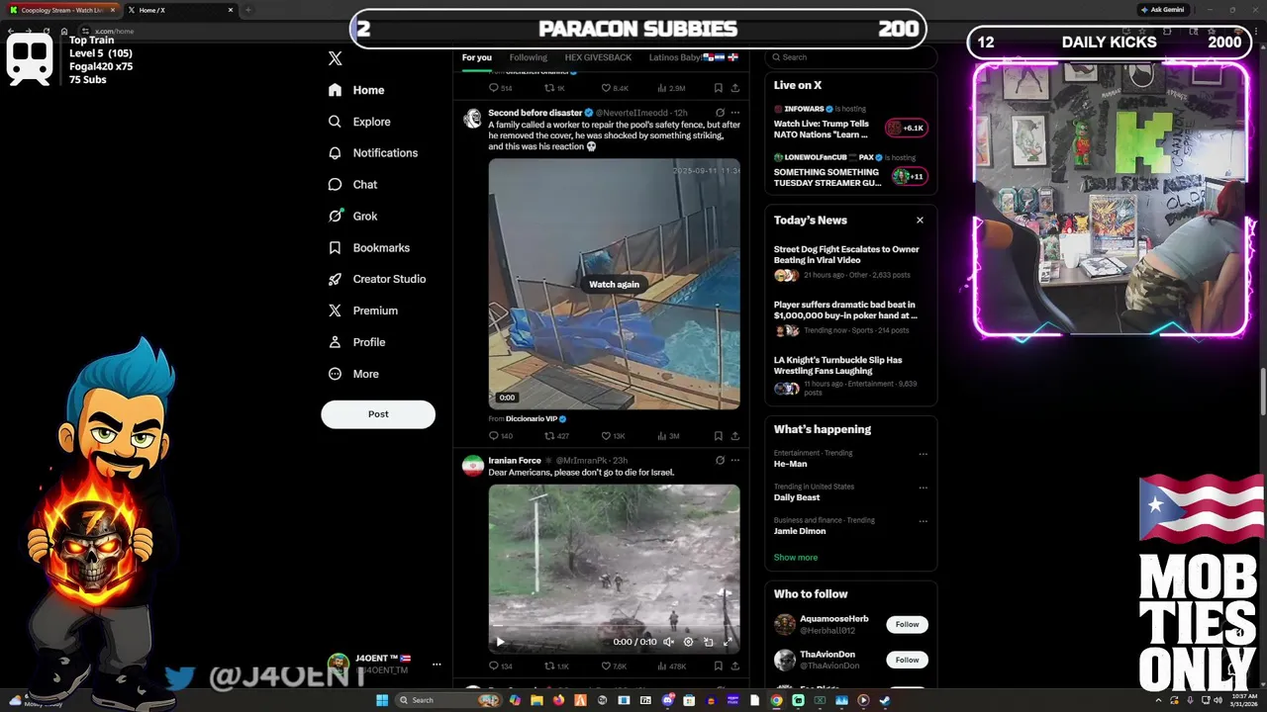
Task: Repost the Second before disaster post
Action: tap(557, 436)
